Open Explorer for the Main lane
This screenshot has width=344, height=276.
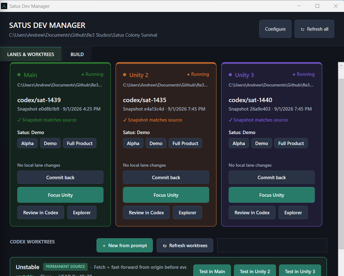click(82, 212)
